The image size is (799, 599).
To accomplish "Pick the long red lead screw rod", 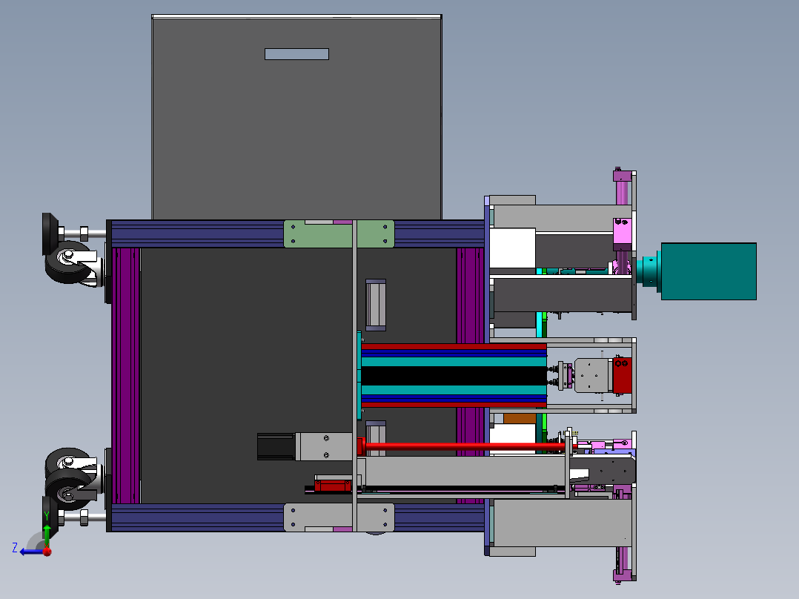I will point(465,447).
